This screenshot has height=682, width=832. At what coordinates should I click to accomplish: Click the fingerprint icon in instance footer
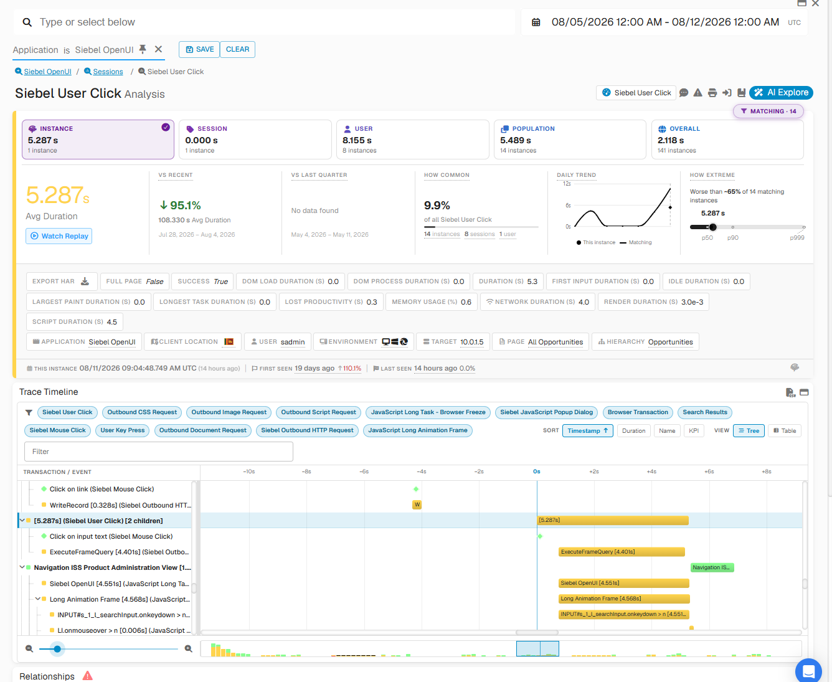(795, 367)
